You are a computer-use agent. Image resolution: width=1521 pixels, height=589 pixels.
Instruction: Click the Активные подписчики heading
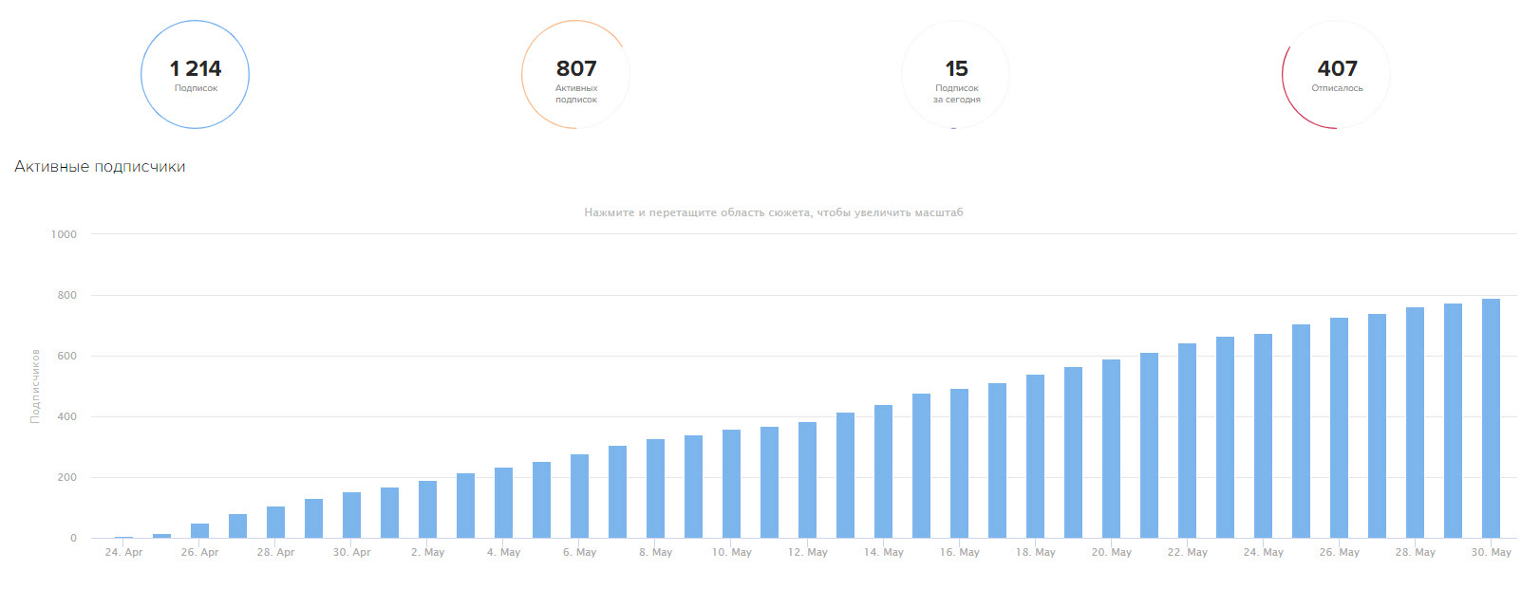pos(100,166)
